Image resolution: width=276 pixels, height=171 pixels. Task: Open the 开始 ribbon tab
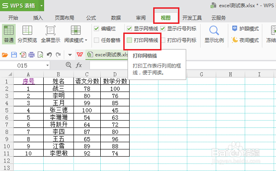(13, 18)
